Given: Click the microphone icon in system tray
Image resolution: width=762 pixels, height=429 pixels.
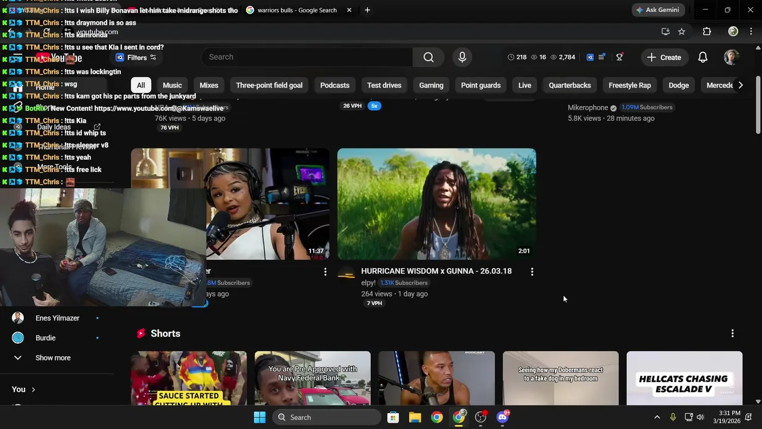Looking at the screenshot, I should pyautogui.click(x=673, y=417).
